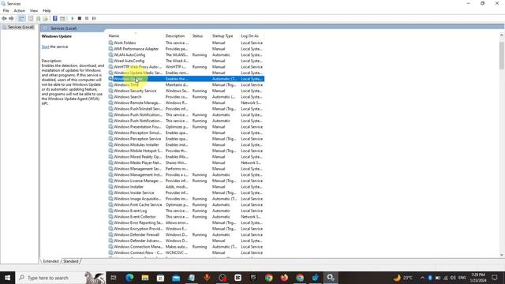Screen dimensions: 505x284
Task: Select Windows Media Player Network row
Action: (186, 163)
